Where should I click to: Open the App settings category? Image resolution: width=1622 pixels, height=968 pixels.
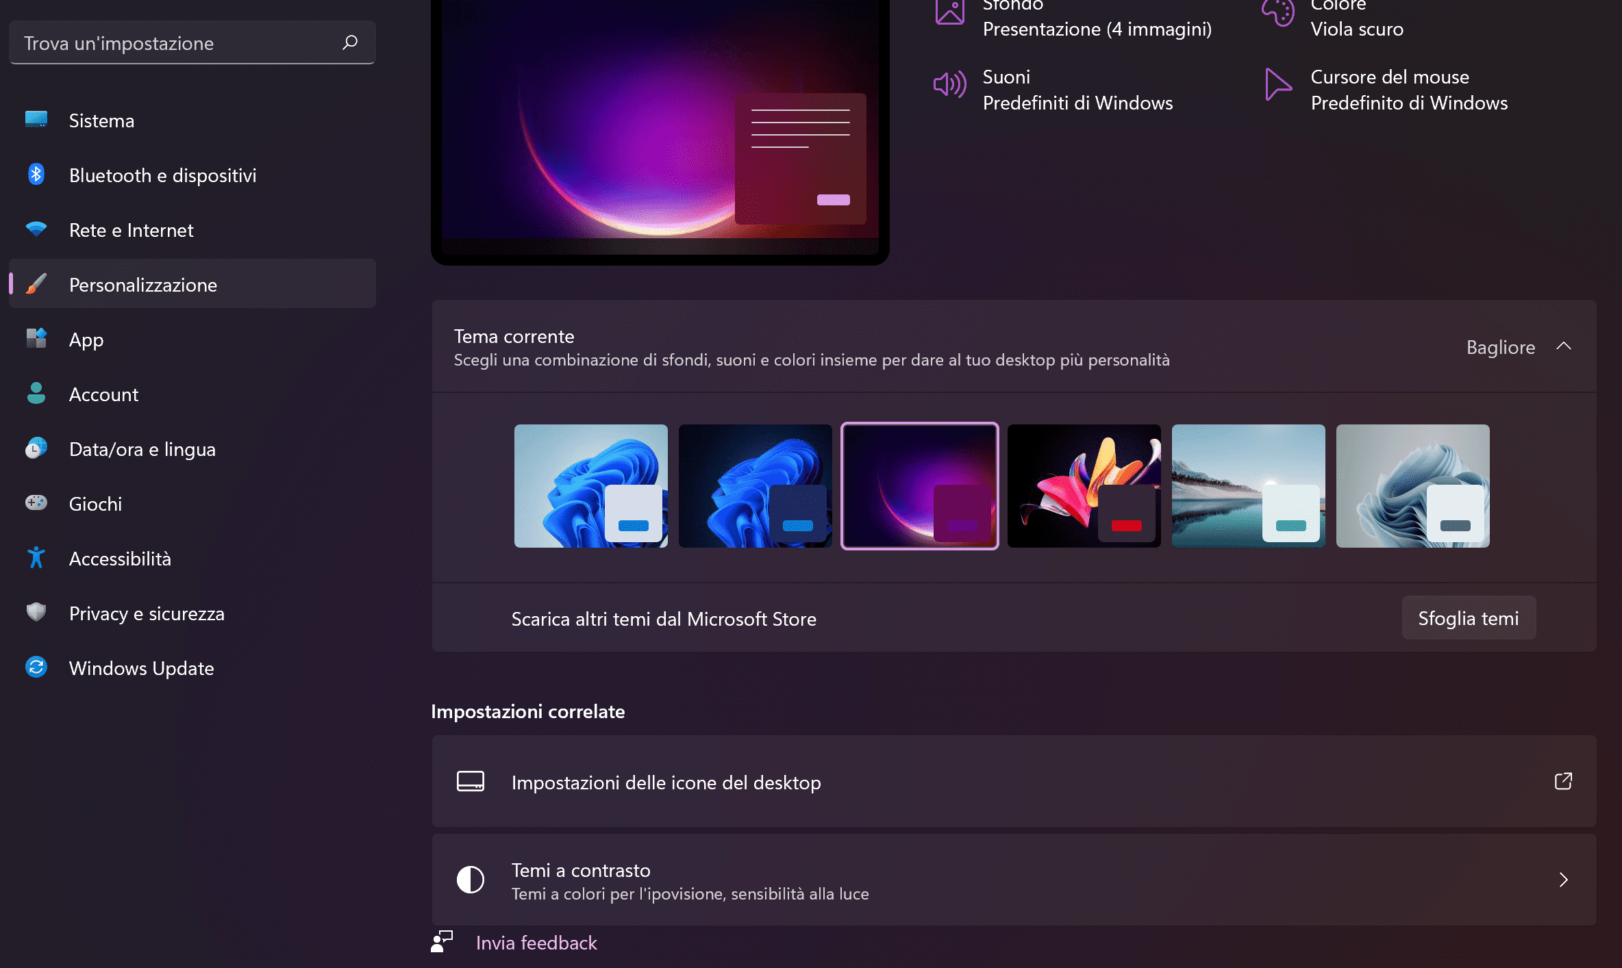point(192,339)
